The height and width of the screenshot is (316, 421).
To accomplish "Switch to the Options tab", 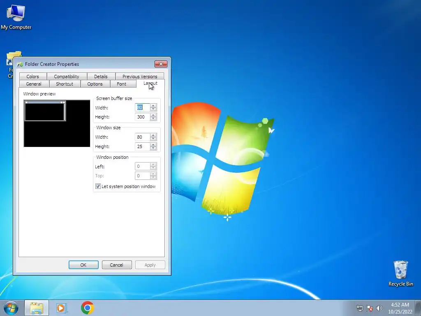I will coord(95,84).
